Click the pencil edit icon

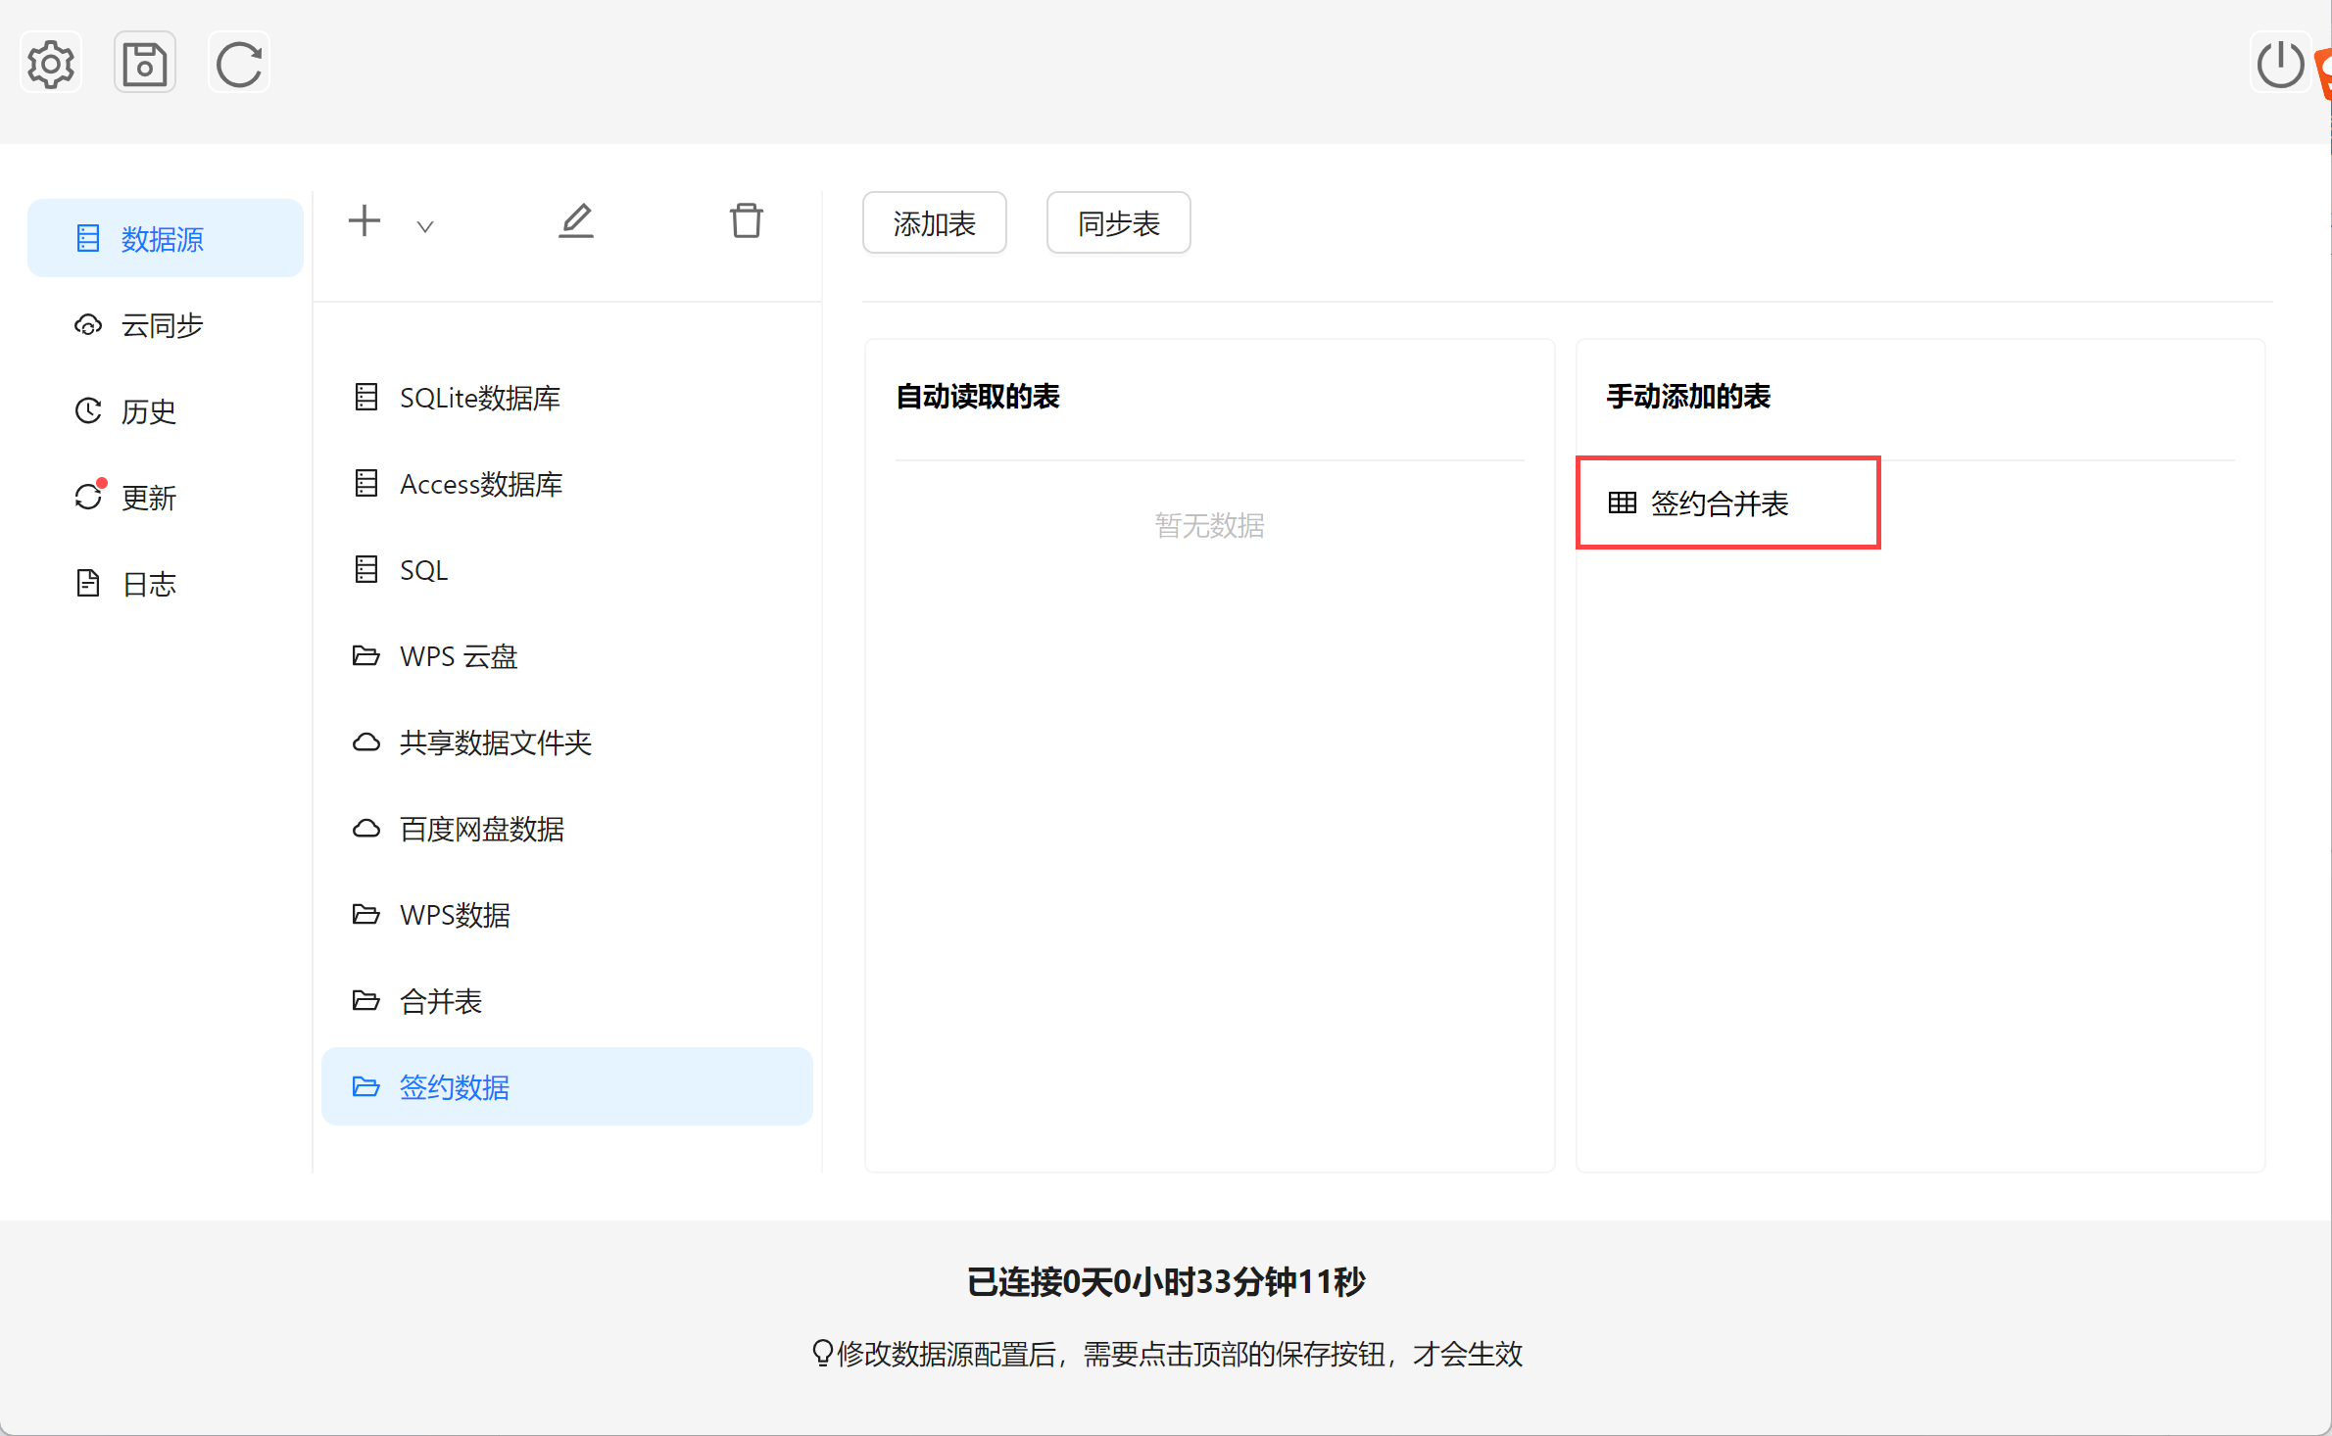(576, 221)
